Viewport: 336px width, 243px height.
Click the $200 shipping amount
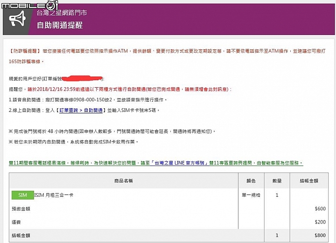320,222
